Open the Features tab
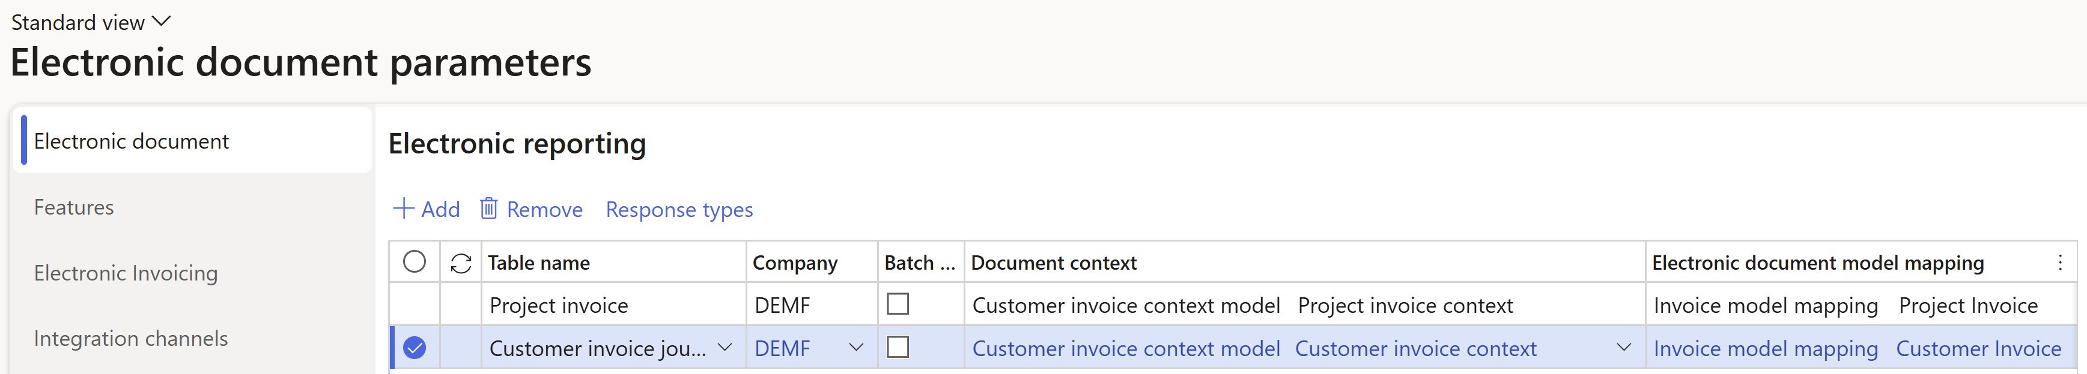Image resolution: width=2087 pixels, height=374 pixels. click(74, 207)
